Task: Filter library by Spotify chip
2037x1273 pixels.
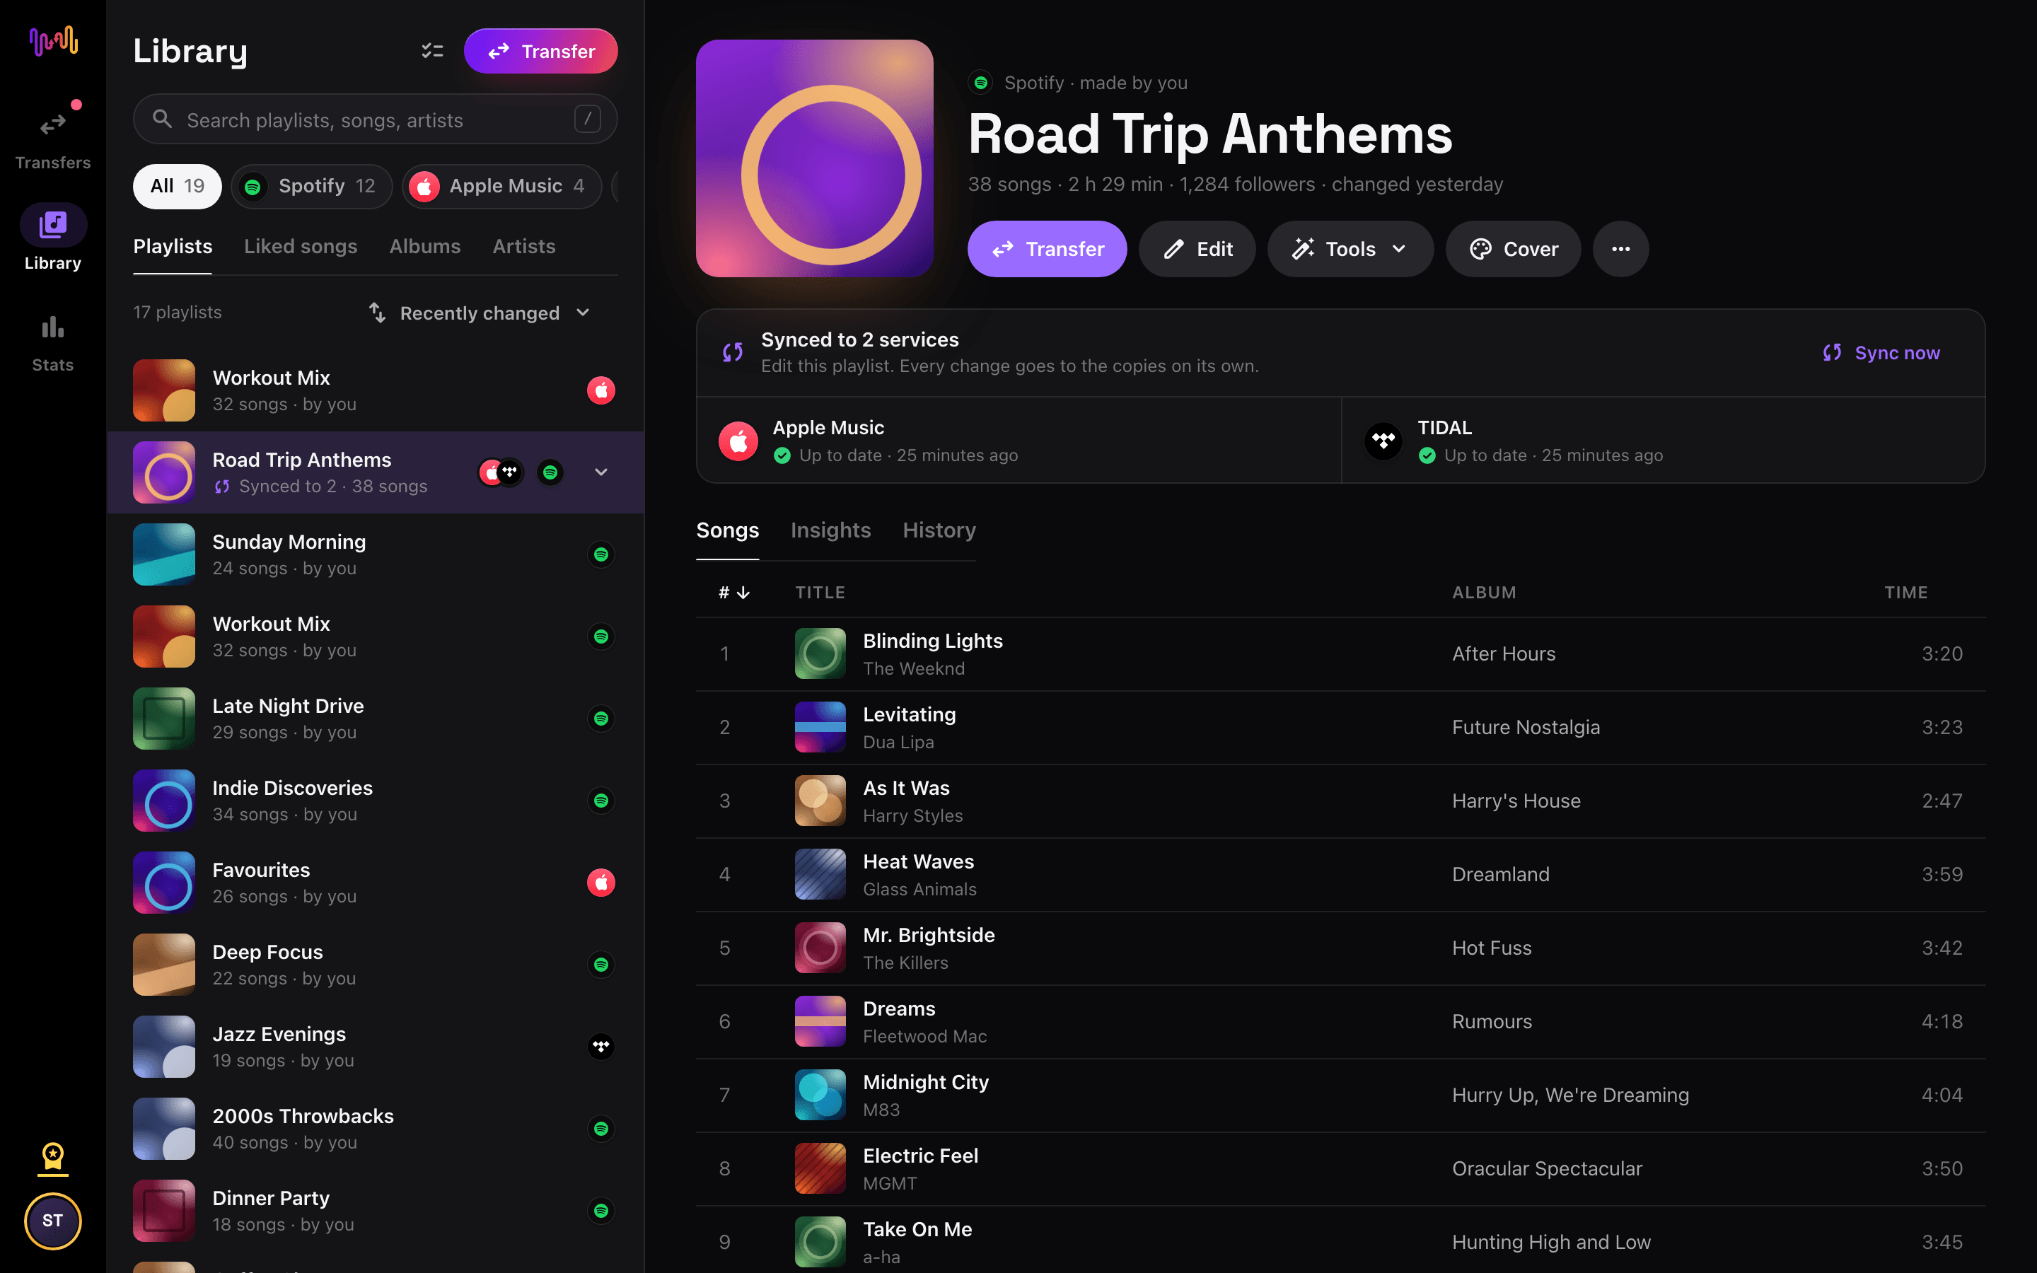Action: [x=311, y=186]
